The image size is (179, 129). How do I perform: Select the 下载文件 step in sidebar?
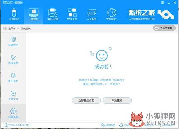(13, 95)
